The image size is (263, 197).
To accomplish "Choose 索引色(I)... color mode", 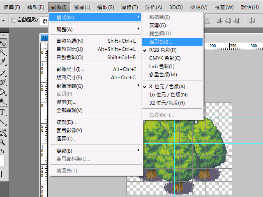I will (173, 42).
